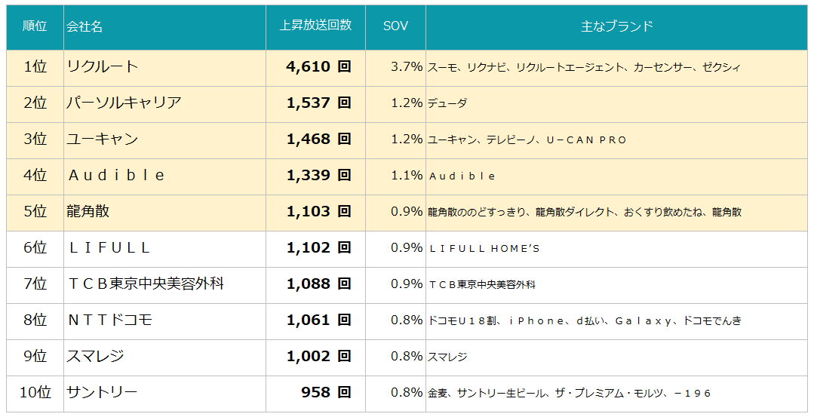The width and height of the screenshot is (814, 420).
Task: Click the 1位 rank cell
Action: (35, 66)
